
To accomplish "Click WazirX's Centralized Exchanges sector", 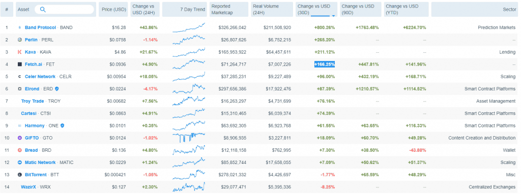I will tap(492, 187).
